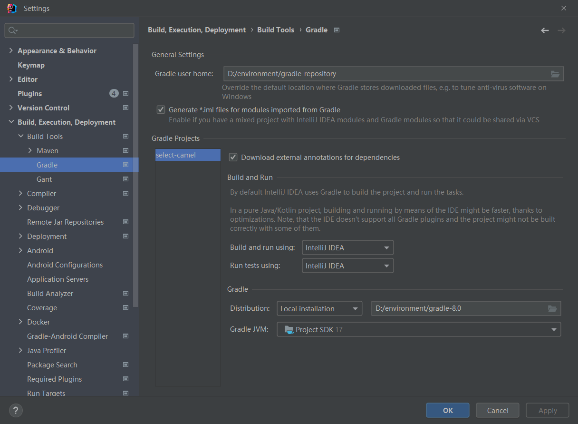Expand Version Control section

click(11, 108)
